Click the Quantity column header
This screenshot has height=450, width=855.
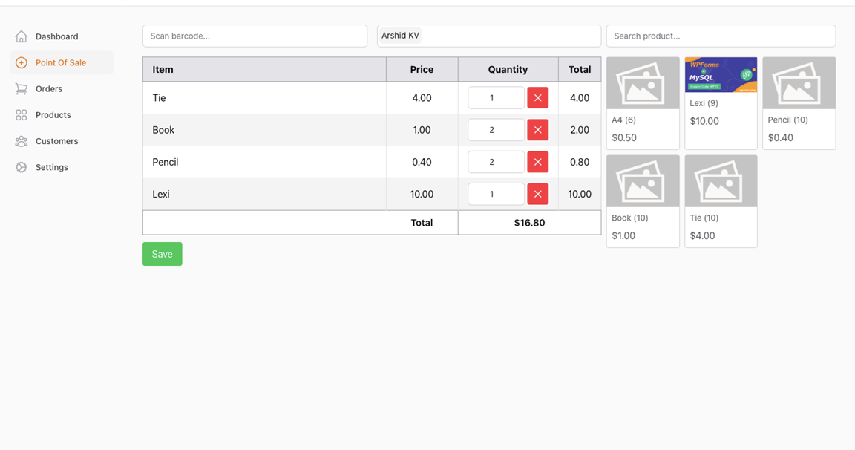[x=508, y=69]
